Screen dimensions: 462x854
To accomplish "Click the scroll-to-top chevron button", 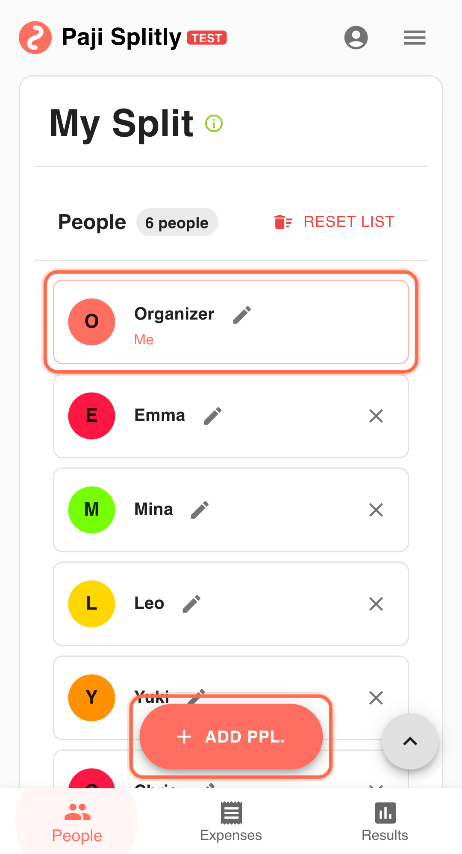I will point(410,741).
